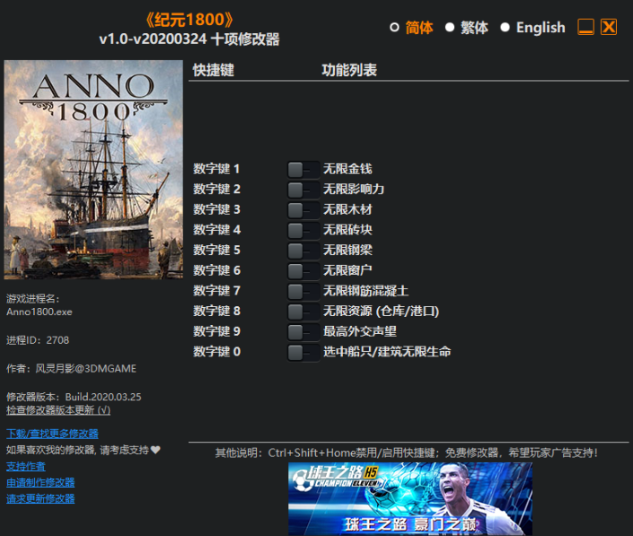Toggle 无限钢筋混凝土 switch
This screenshot has height=536, width=633.
coord(303,292)
